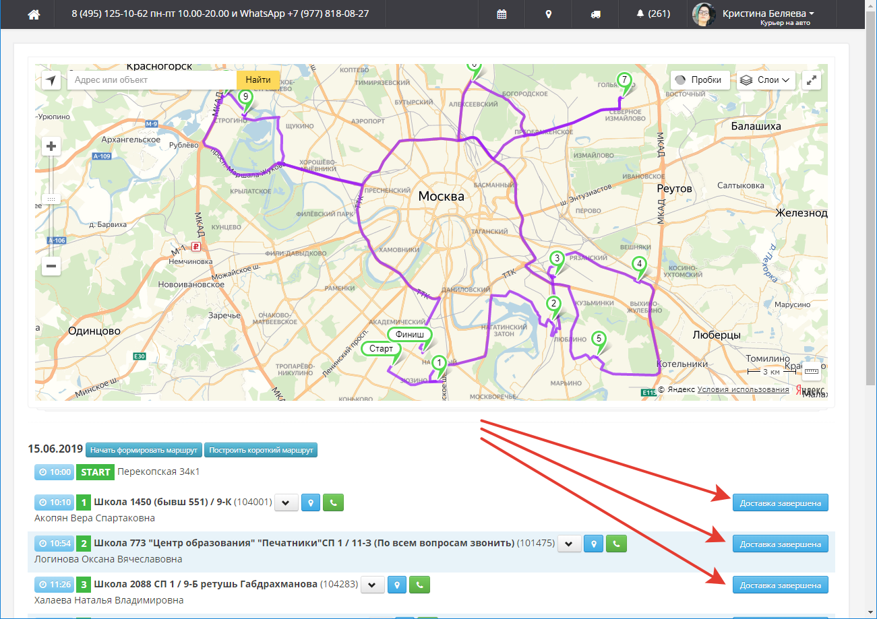The image size is (877, 619).
Task: Open the calendar icon in top bar
Action: pyautogui.click(x=502, y=14)
